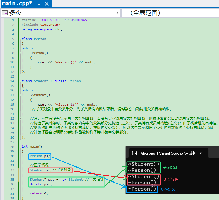Click the cout "~Person()" statement

66,62
